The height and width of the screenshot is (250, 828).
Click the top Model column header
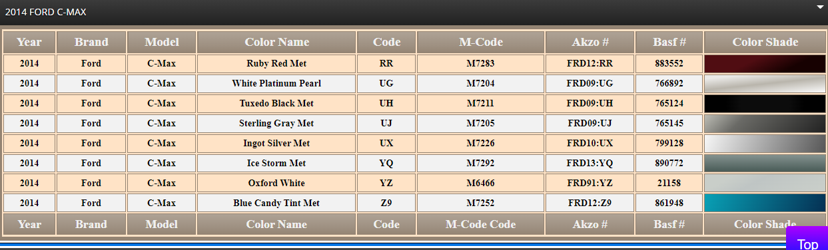[x=162, y=42]
